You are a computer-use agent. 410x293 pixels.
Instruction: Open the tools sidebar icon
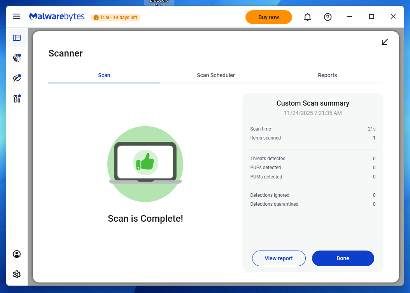click(x=17, y=99)
